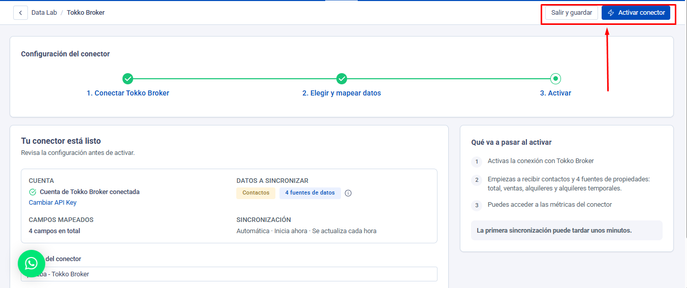Viewport: 687px width, 288px height.
Task: Click step 1 green checkmark circle
Action: point(128,79)
